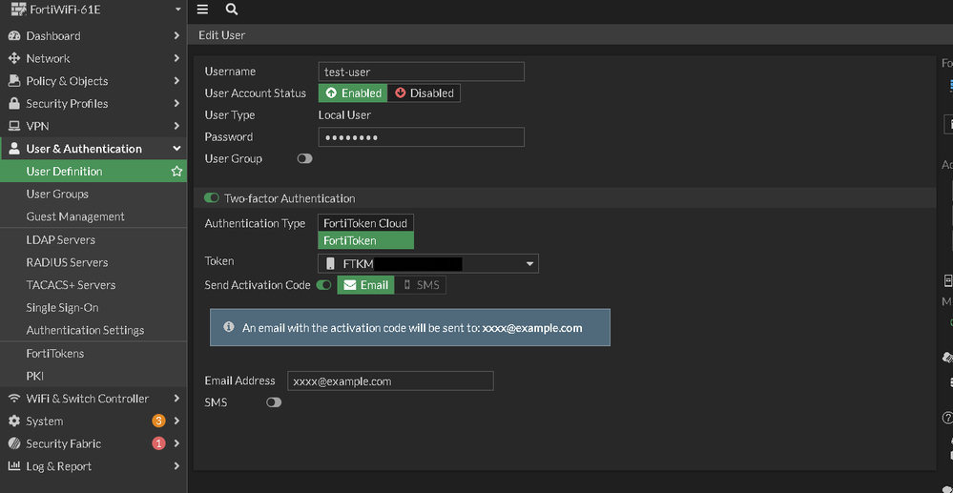This screenshot has width=953, height=493.
Task: Click the Dashboard gauge icon
Action: coord(14,36)
